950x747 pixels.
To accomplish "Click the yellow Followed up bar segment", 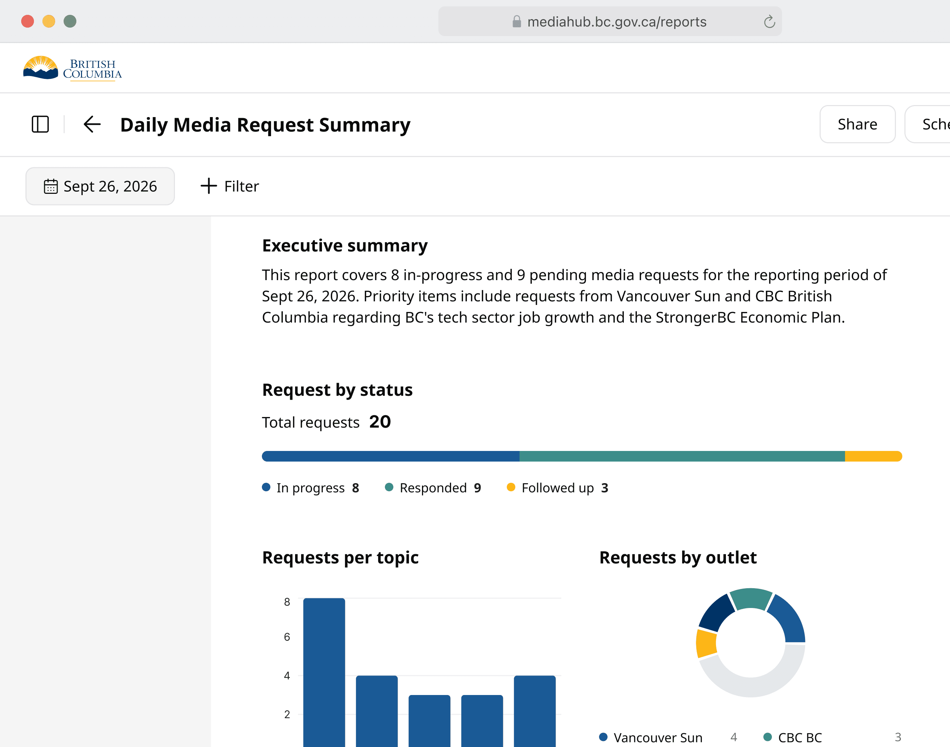I will pos(874,456).
